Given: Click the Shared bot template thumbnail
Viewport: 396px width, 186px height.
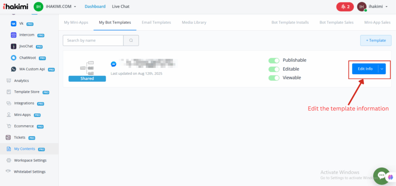Looking at the screenshot, I should (87, 70).
